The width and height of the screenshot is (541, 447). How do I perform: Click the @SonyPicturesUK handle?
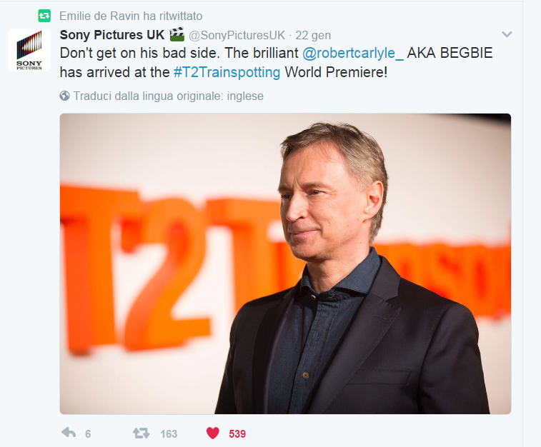pyautogui.click(x=237, y=35)
